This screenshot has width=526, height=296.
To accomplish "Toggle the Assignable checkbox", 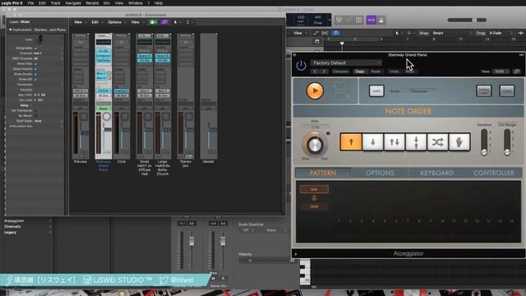I will pyautogui.click(x=35, y=48).
